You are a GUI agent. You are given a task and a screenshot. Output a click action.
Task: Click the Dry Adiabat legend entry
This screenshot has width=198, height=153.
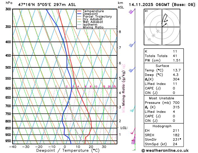pos(90,19)
